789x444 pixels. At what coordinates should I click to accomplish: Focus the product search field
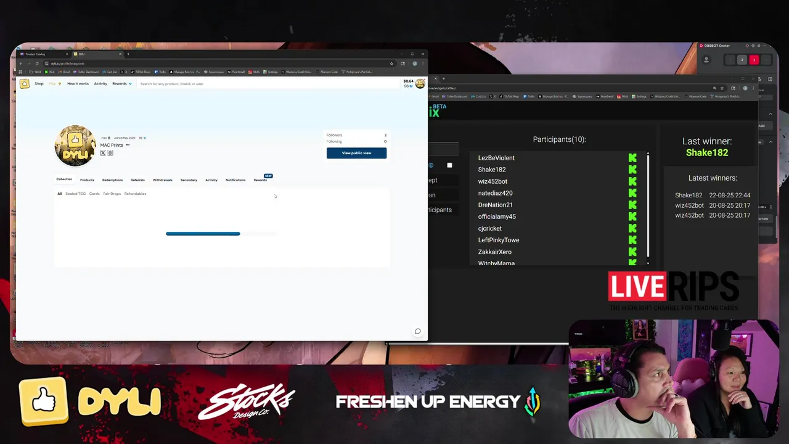coord(268,84)
